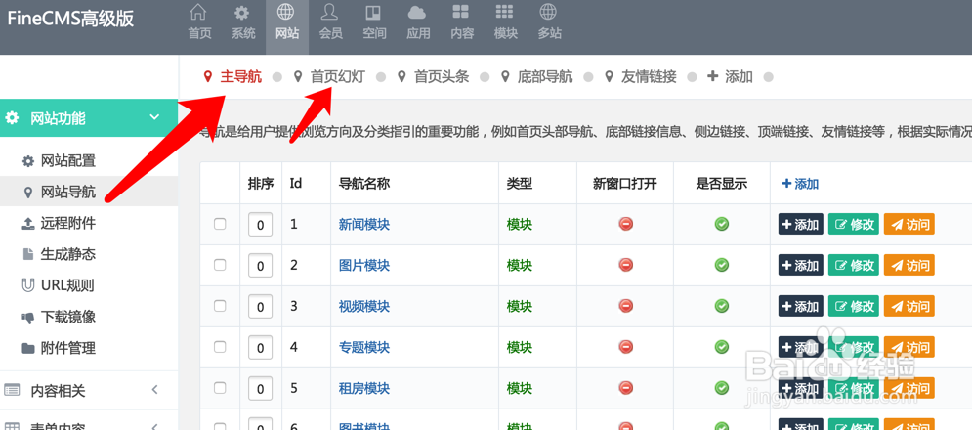972x430 pixels.
Task: Open the 专题模块 navigation link
Action: click(364, 347)
